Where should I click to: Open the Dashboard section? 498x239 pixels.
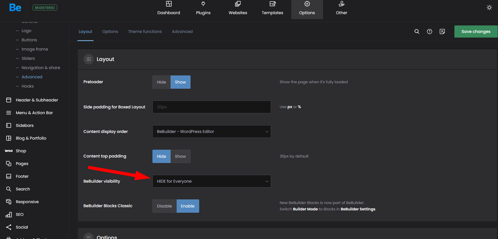click(x=169, y=8)
